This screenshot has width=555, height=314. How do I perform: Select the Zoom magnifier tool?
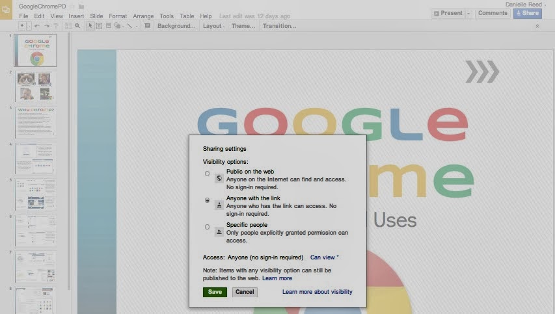pos(77,26)
